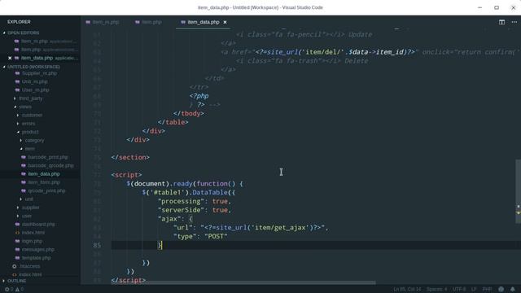The height and width of the screenshot is (293, 521).
Task: Close item_data.php in Open Editors list
Action: [10, 58]
